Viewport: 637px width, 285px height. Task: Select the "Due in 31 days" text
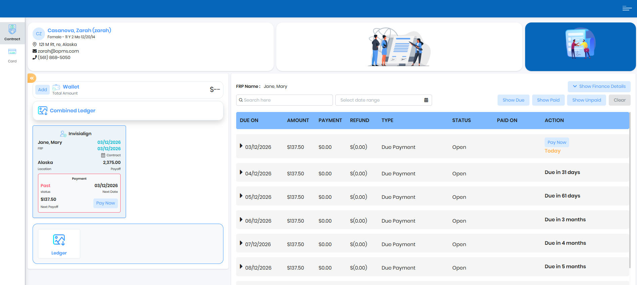point(562,172)
